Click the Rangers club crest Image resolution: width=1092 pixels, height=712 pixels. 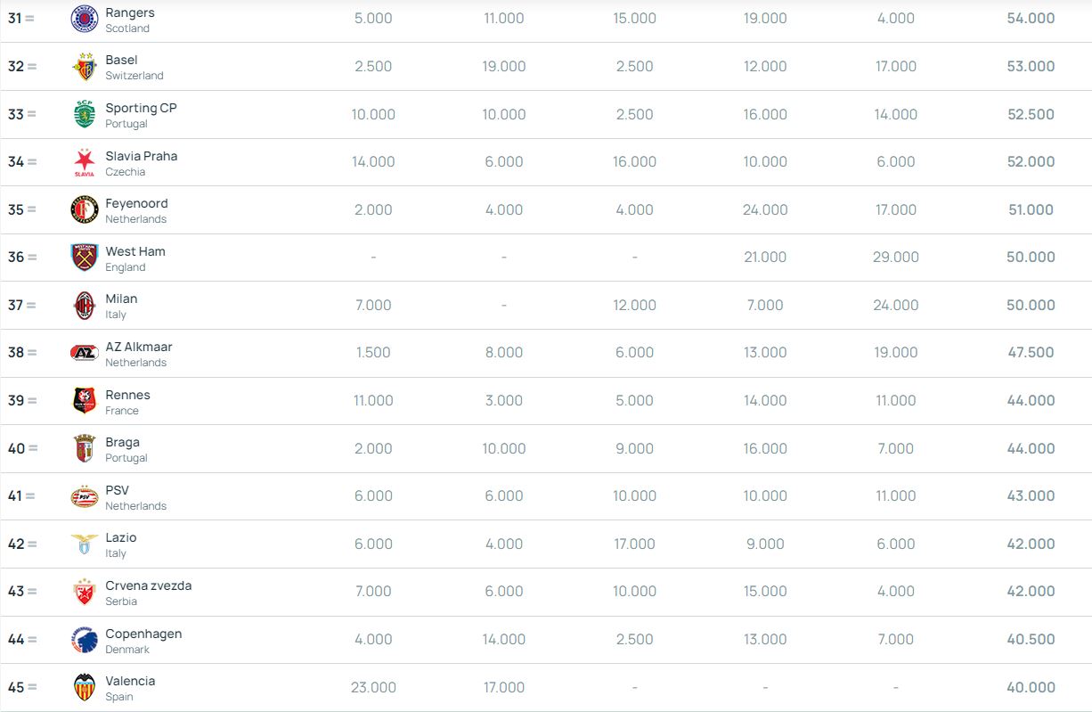point(85,19)
